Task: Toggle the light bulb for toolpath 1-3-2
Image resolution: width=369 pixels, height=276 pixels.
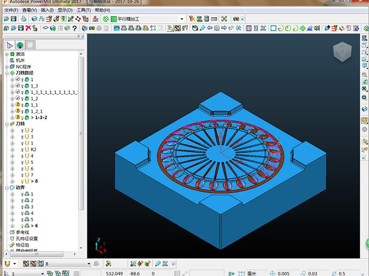Action: coord(22,118)
